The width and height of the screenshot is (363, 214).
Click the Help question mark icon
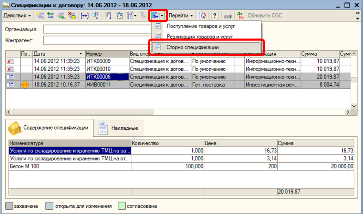pyautogui.click(x=215, y=16)
